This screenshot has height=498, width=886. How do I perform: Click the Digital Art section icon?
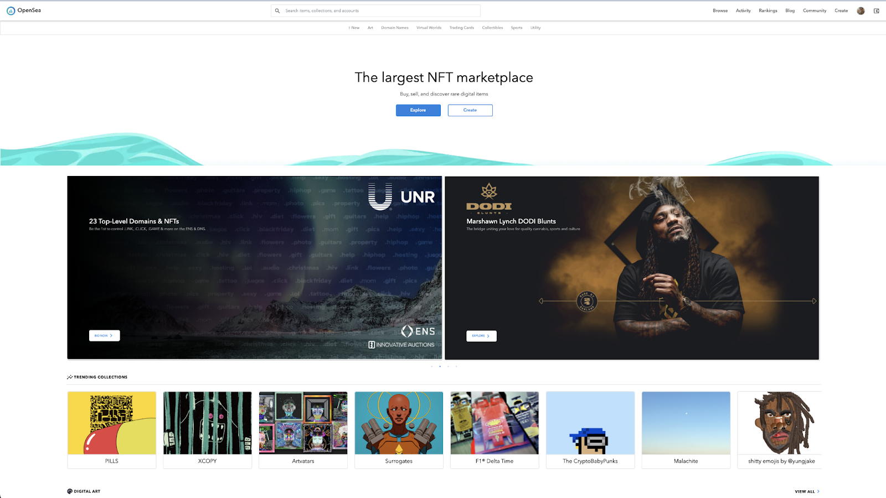click(x=70, y=491)
